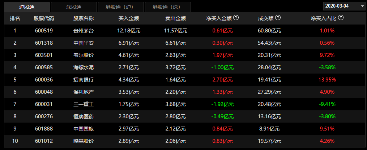Click turnover value 8.91亿元
367x150 pixels.
pos(269,129)
